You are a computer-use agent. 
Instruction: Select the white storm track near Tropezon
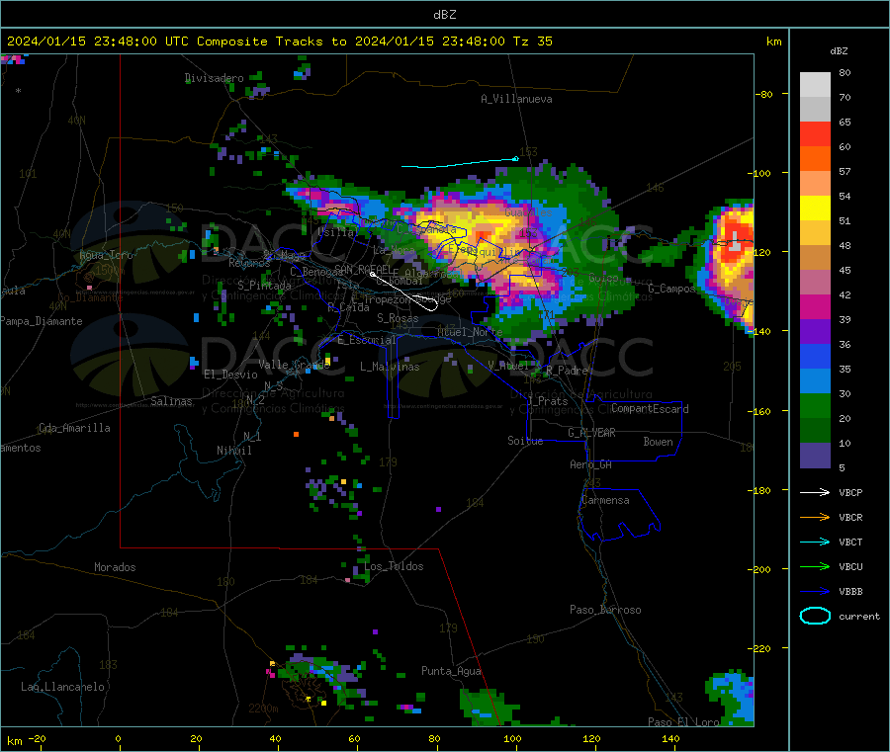click(403, 292)
